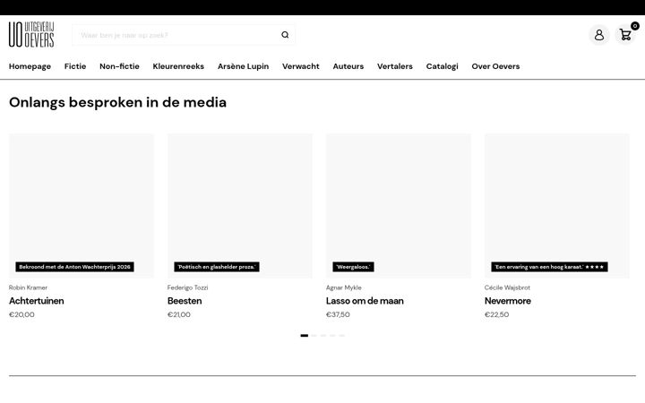Open Lasso om de maan book cover
Image resolution: width=645 pixels, height=403 pixels.
click(399, 206)
